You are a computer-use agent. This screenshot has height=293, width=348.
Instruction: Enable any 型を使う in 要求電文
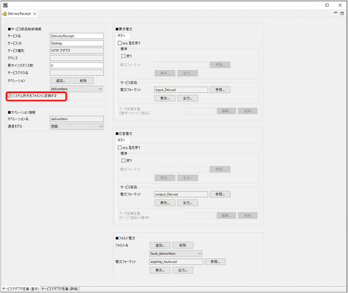120,42
